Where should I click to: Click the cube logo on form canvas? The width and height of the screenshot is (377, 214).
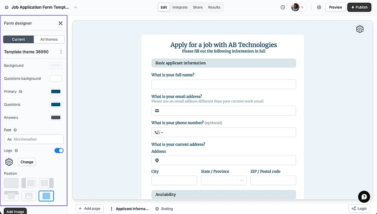(x=360, y=29)
